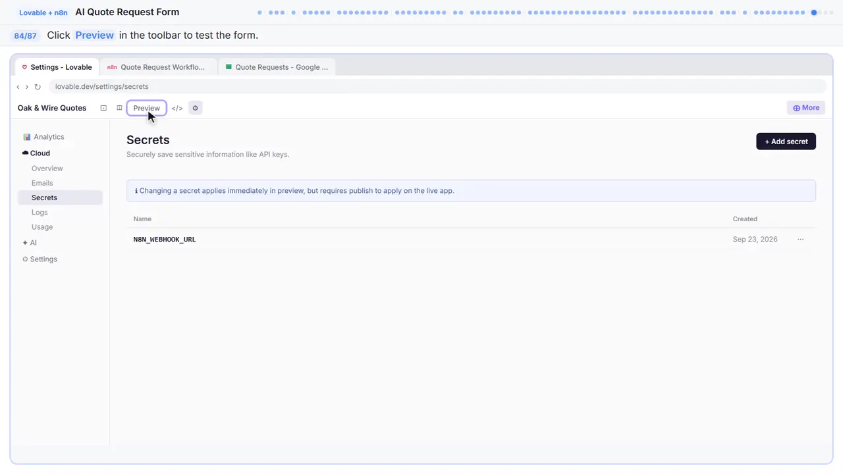Select Secrets in the sidebar
The height and width of the screenshot is (474, 843).
pos(60,197)
